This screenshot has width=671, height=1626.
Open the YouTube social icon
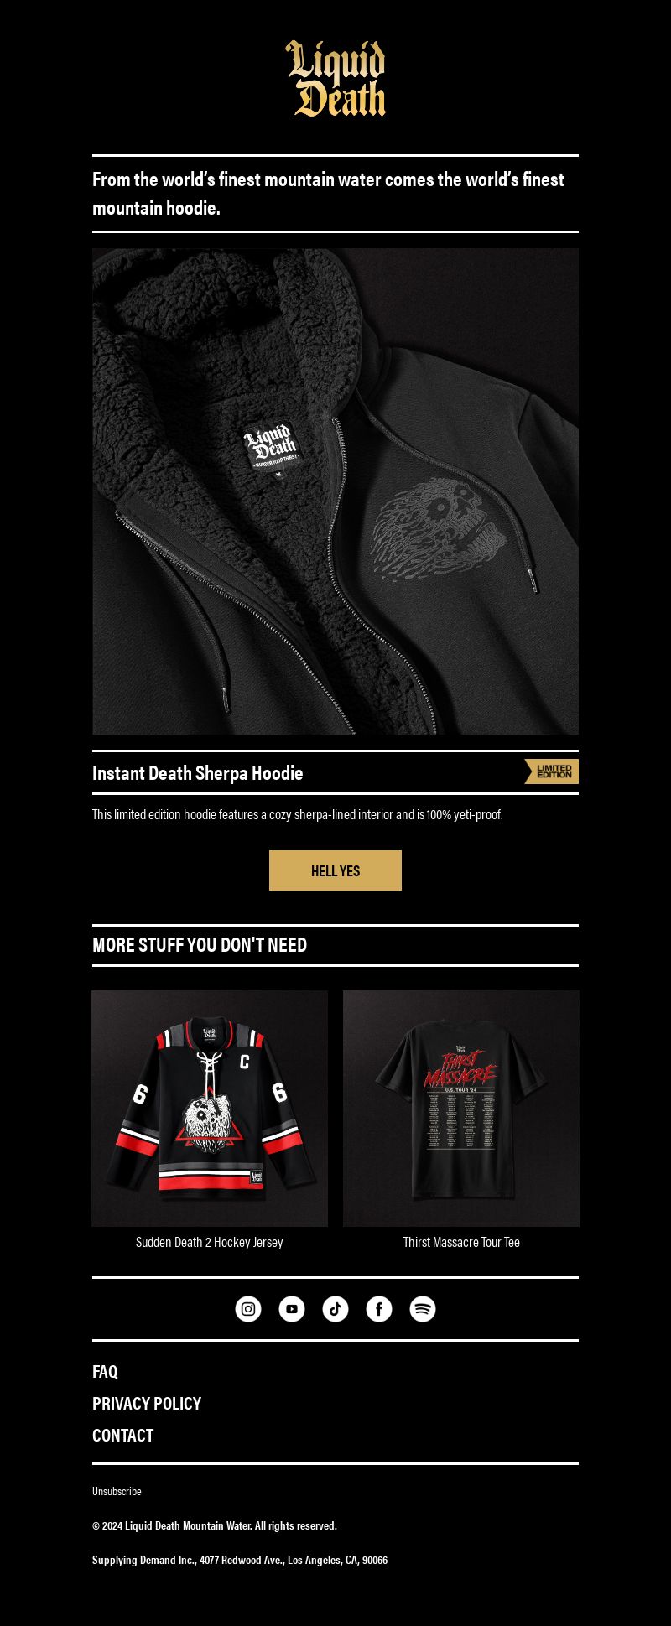coord(292,1308)
